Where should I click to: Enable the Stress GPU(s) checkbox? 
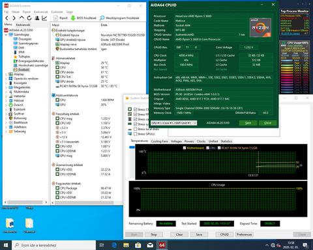coord(136,134)
